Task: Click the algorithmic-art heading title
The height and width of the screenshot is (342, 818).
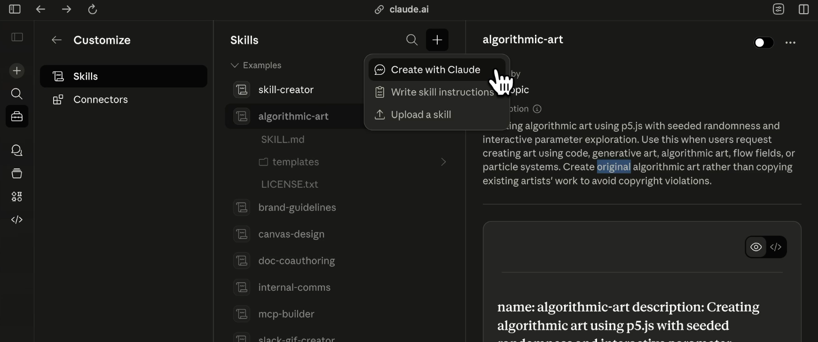Action: [x=523, y=40]
